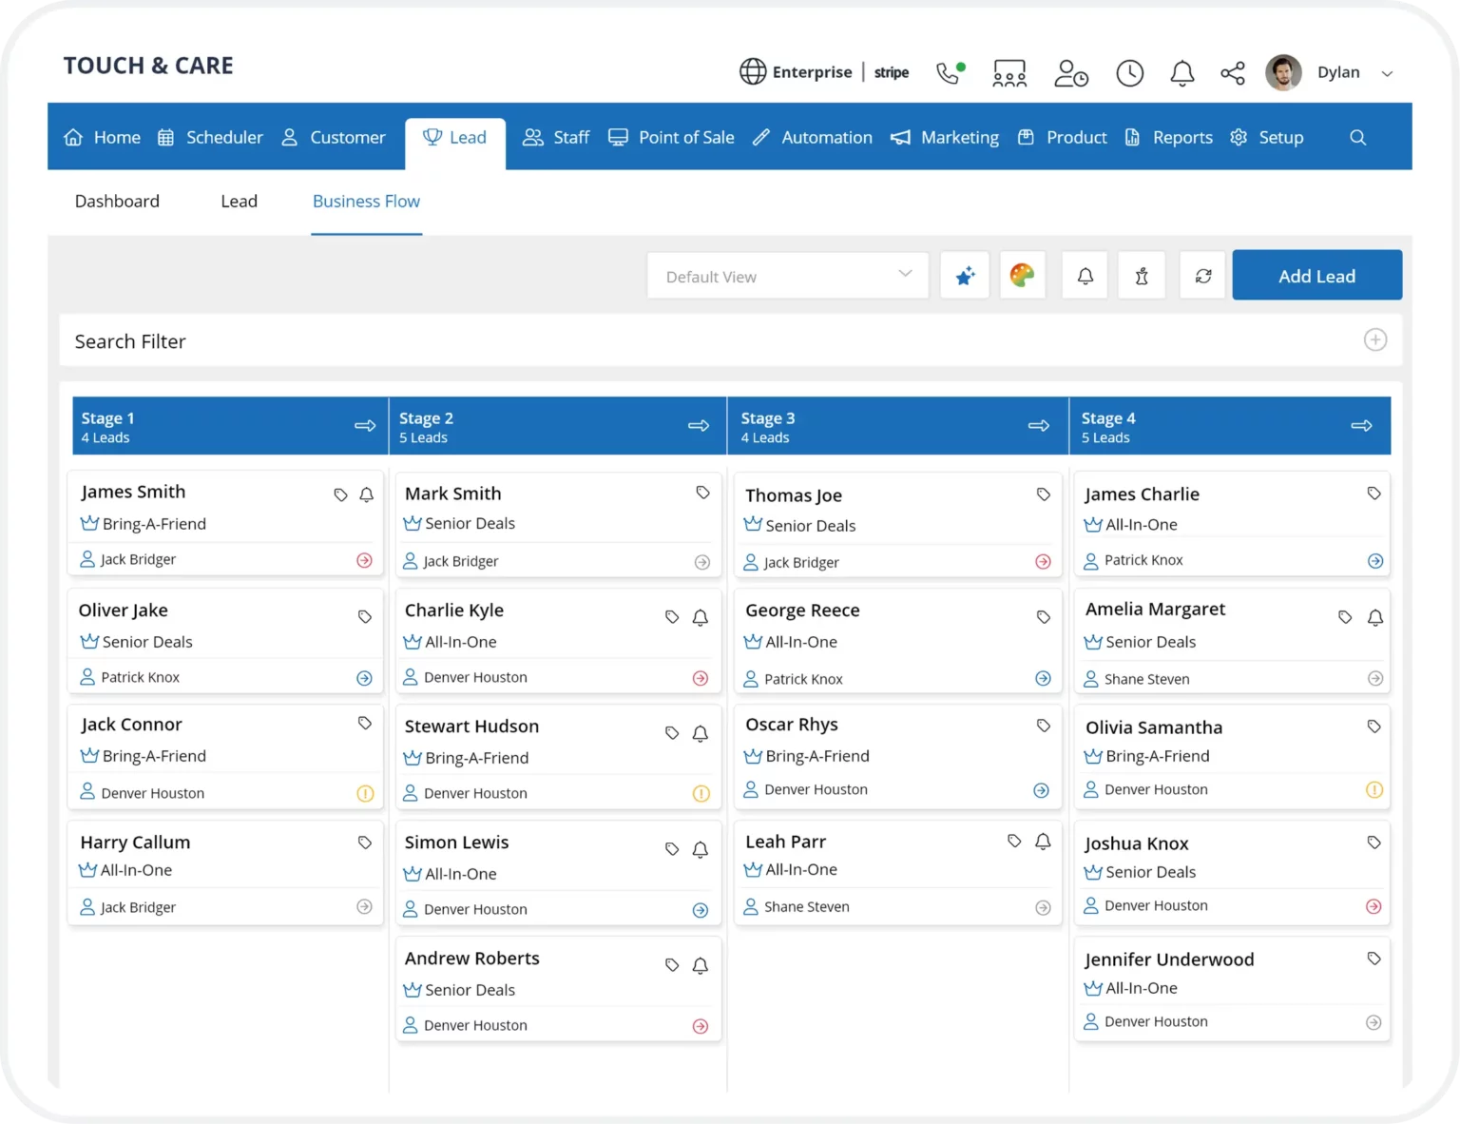Click tag icon on James Smith card
This screenshot has width=1460, height=1124.
[x=340, y=494]
